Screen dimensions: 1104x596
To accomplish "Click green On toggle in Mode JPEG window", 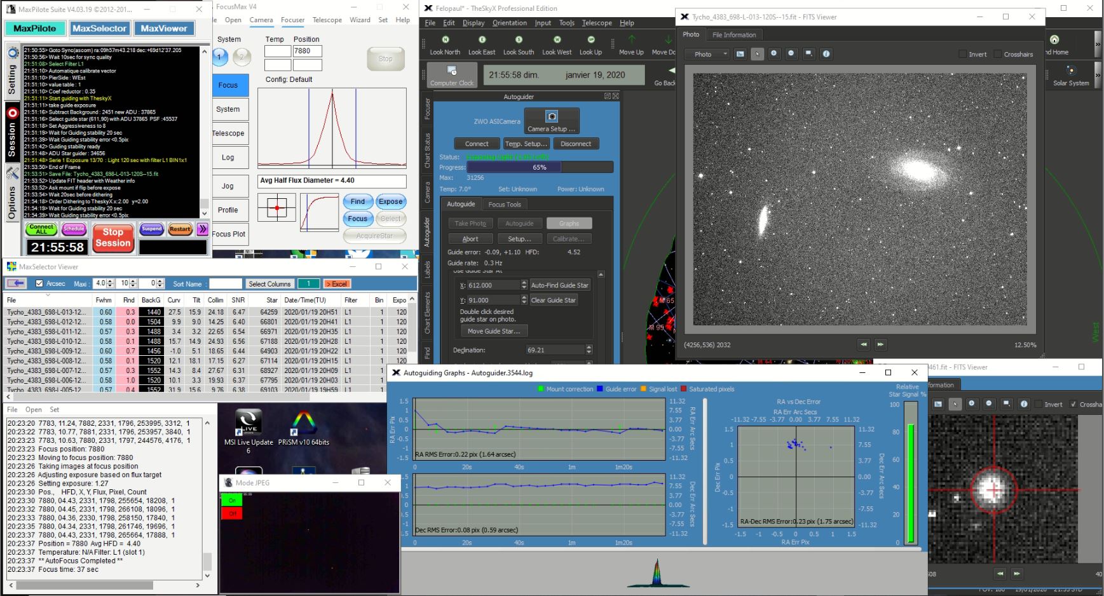I will (231, 500).
